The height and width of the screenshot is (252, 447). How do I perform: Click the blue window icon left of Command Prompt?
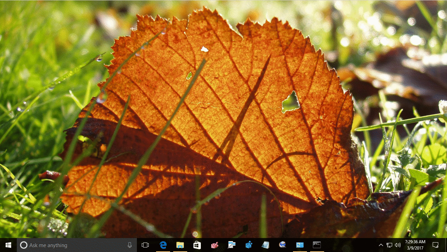300,245
